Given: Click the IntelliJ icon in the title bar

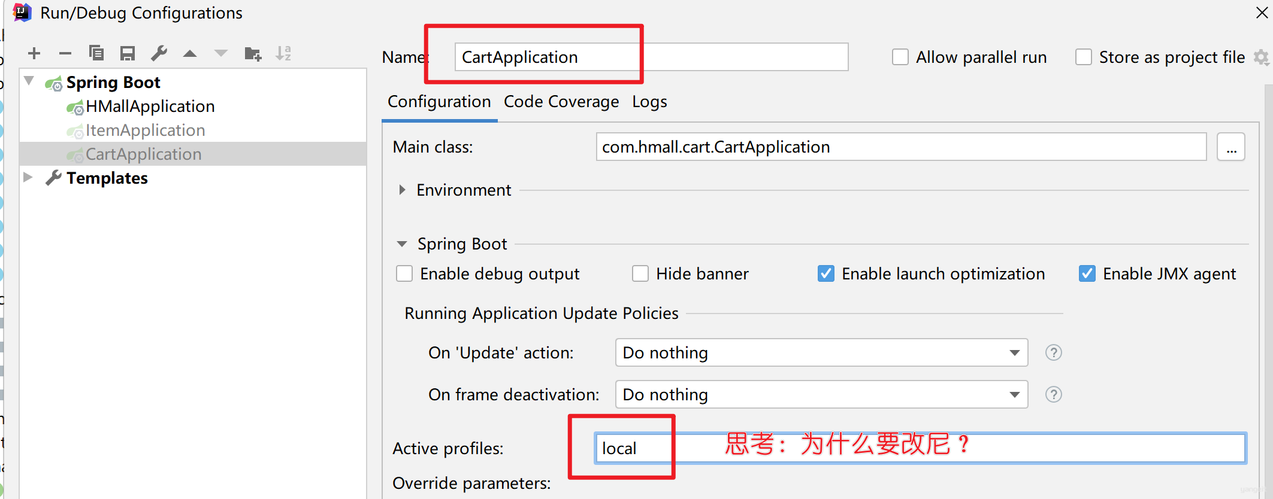Looking at the screenshot, I should pyautogui.click(x=22, y=13).
